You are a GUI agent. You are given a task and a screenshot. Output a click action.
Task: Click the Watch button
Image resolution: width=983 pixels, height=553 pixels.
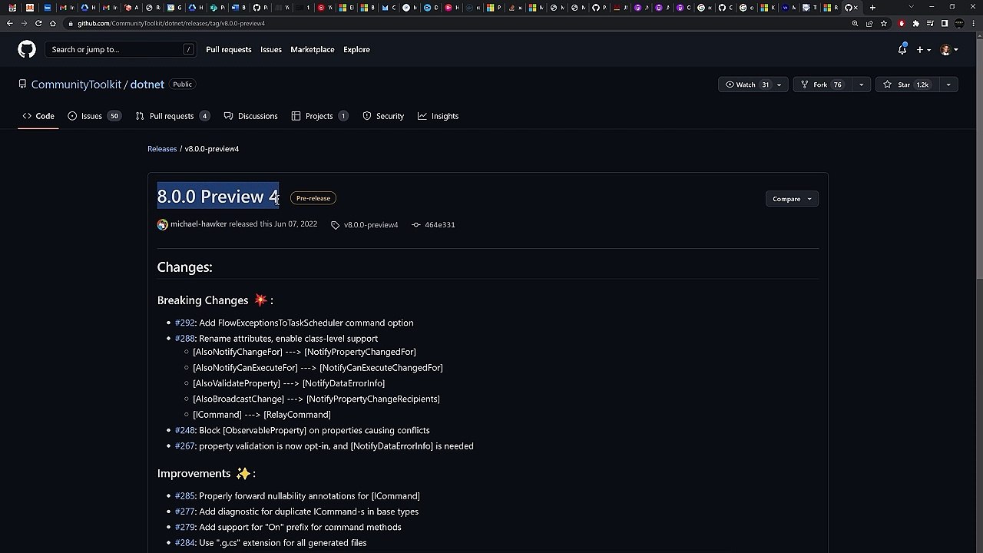click(746, 84)
